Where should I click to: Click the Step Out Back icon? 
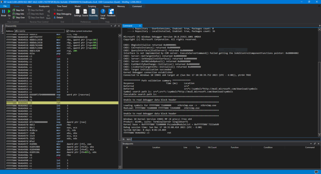point(29,10)
